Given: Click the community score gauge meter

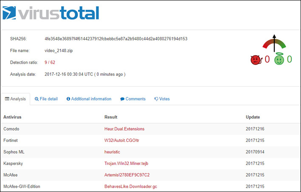Looking at the screenshot, I should (274, 43).
